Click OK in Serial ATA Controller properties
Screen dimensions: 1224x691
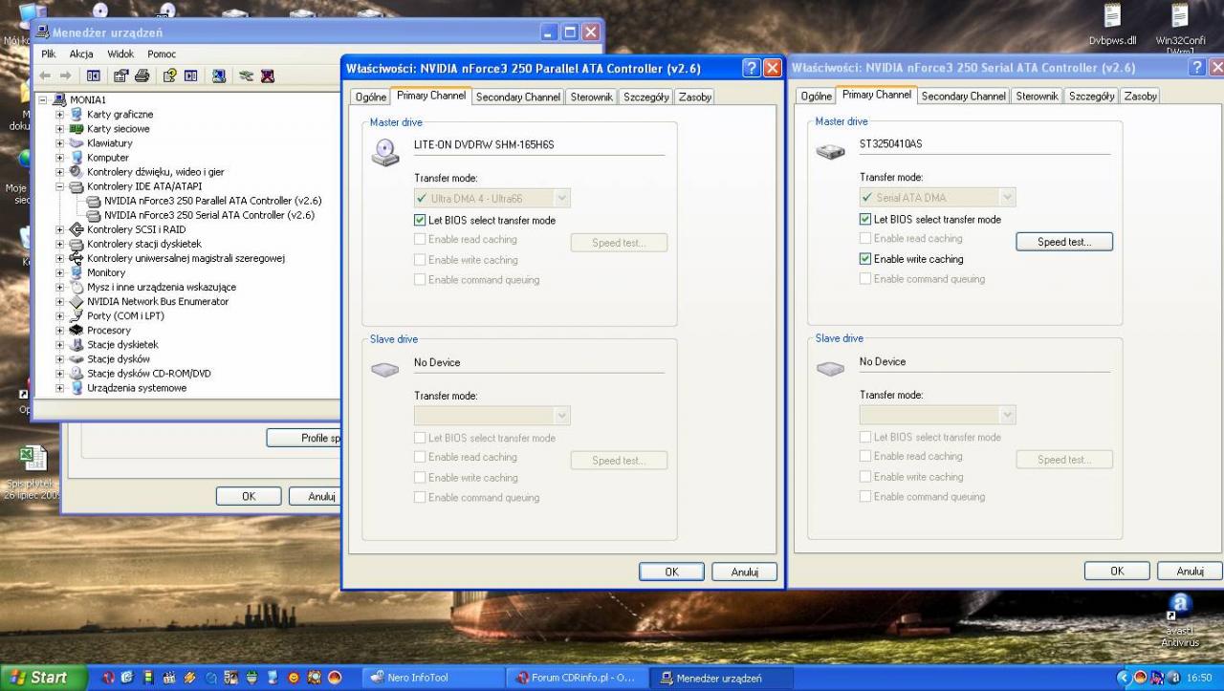(1117, 571)
